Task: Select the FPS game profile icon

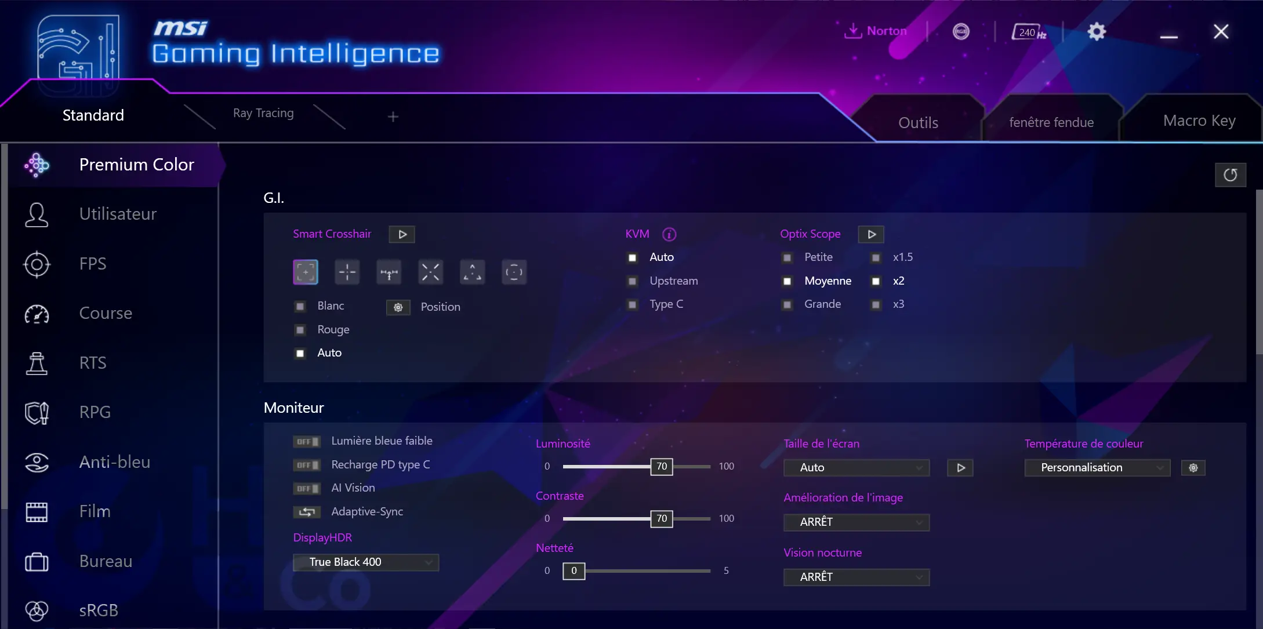Action: click(37, 263)
